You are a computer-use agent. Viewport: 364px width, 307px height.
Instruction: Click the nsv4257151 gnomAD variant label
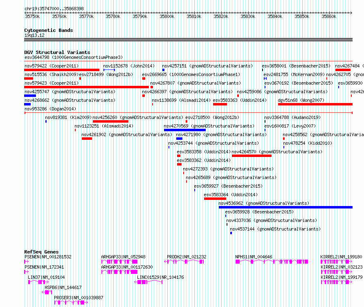coord(207,66)
